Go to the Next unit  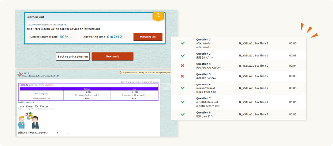tap(112, 56)
